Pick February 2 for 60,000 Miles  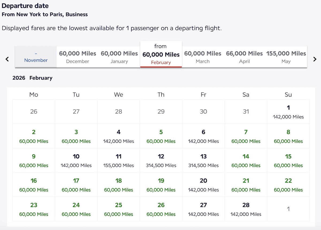tap(34, 136)
